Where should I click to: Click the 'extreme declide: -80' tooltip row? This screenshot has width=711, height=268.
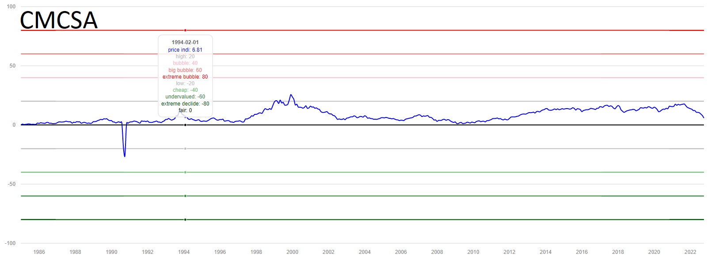tap(185, 104)
